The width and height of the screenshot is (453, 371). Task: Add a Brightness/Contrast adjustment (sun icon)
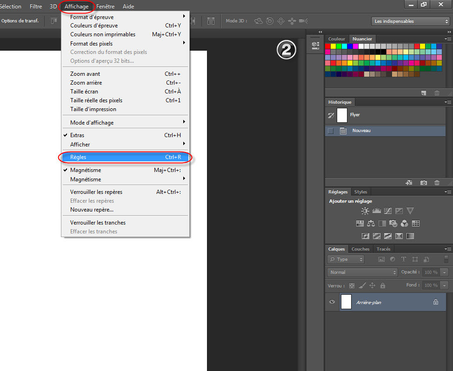[365, 211]
